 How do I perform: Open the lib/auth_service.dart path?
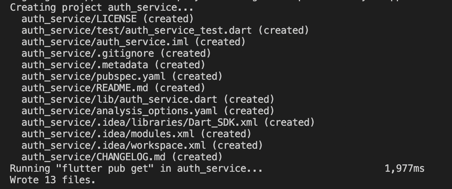122,99
